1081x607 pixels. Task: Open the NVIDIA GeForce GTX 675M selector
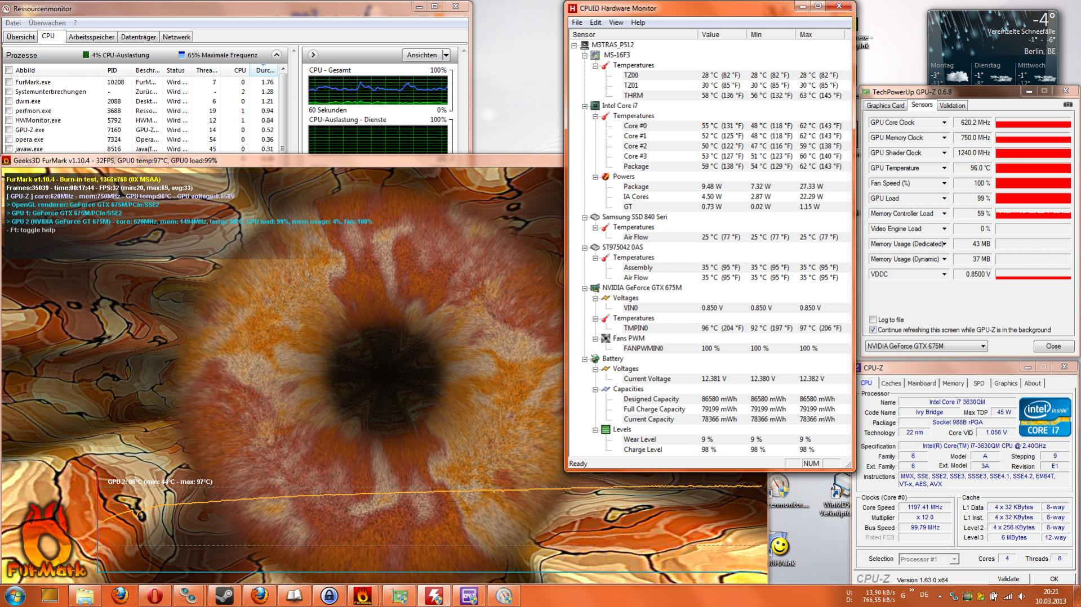pyautogui.click(x=926, y=346)
